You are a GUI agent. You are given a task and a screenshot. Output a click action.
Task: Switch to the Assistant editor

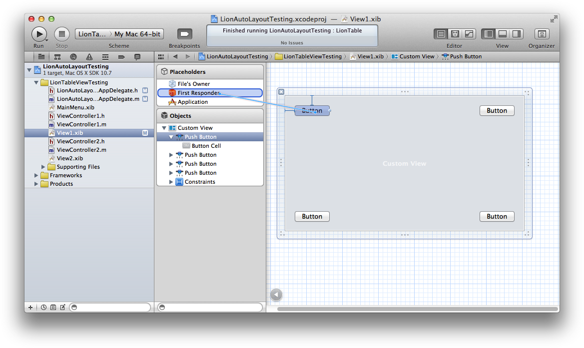(455, 34)
